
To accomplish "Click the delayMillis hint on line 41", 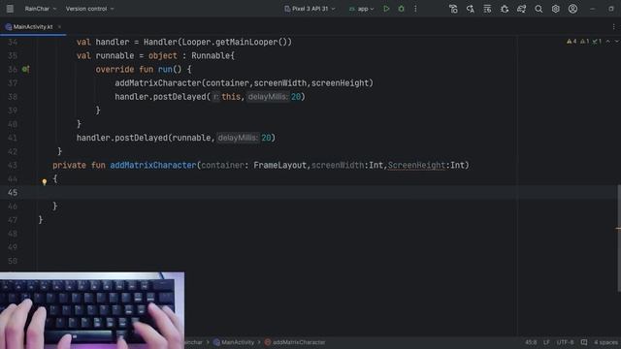I will tap(238, 138).
